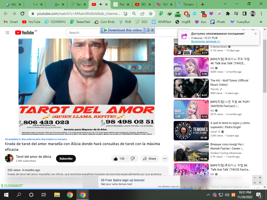Screen dimensions: 267x200
Task: Like the video with 130 likes
Action: click(x=119, y=159)
